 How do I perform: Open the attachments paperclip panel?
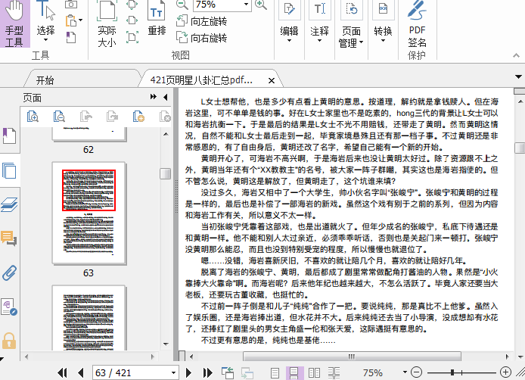(x=9, y=273)
